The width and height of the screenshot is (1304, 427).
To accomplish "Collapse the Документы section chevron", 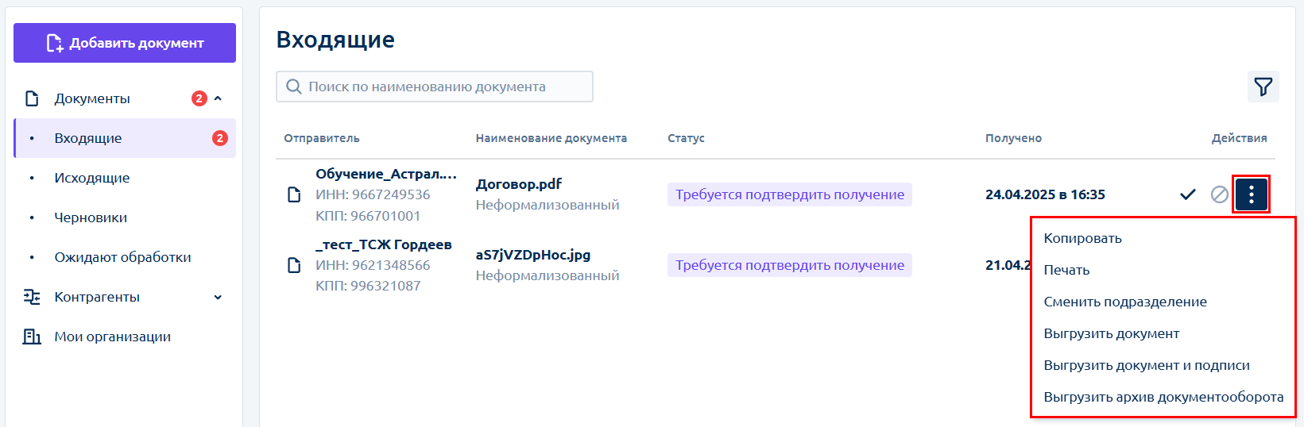I will (x=218, y=98).
